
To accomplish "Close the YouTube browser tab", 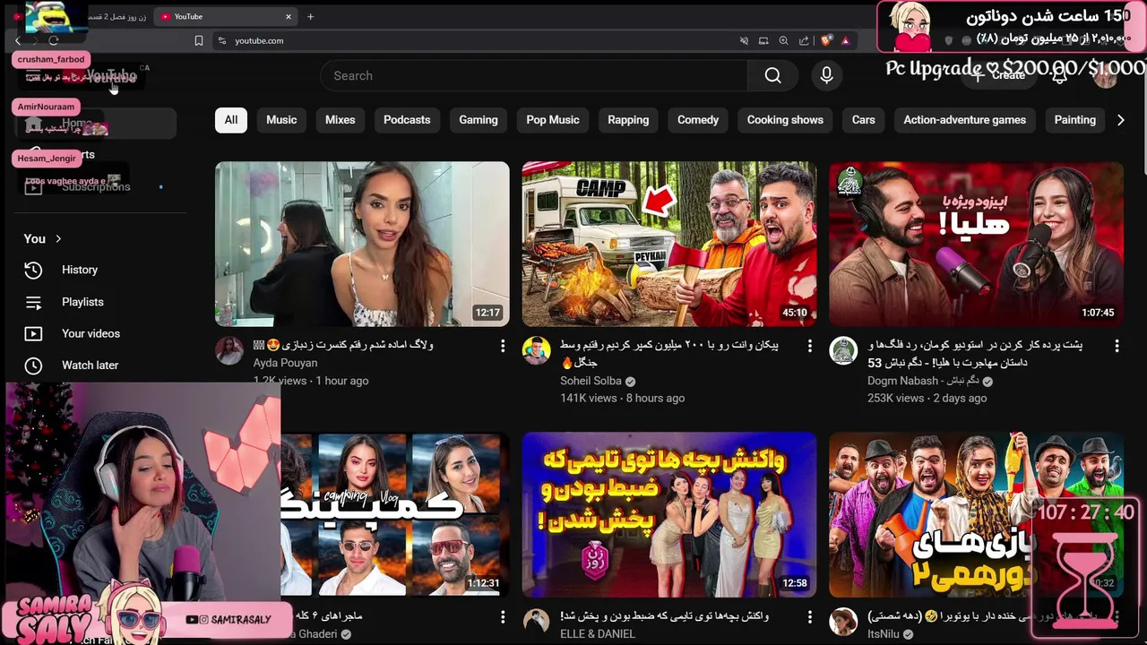I will pos(289,16).
